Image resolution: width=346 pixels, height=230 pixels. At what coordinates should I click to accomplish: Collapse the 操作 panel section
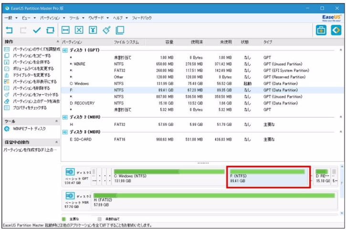[x=57, y=42]
